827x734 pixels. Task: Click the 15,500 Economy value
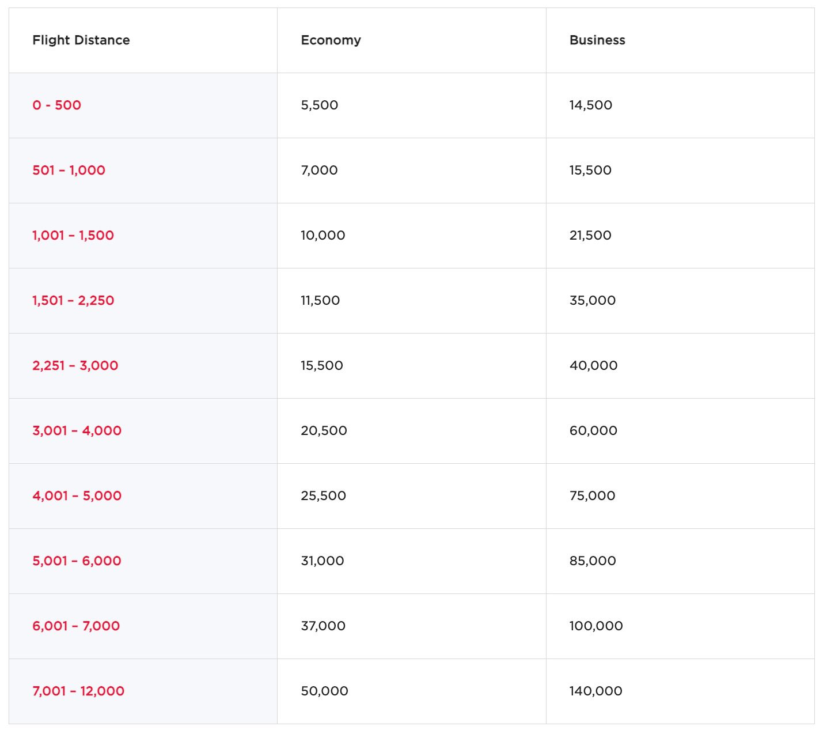(x=322, y=366)
